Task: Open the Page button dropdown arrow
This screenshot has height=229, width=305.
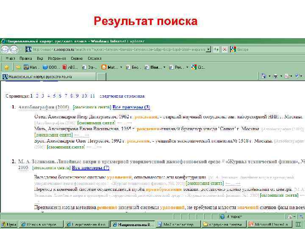Action: (x=291, y=76)
